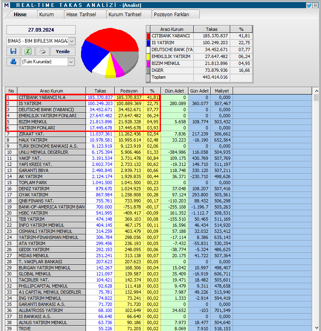Click yellow EMEKLILIK YATIRIM legend swatch
This screenshot has height=331, width=321.
point(148,56)
